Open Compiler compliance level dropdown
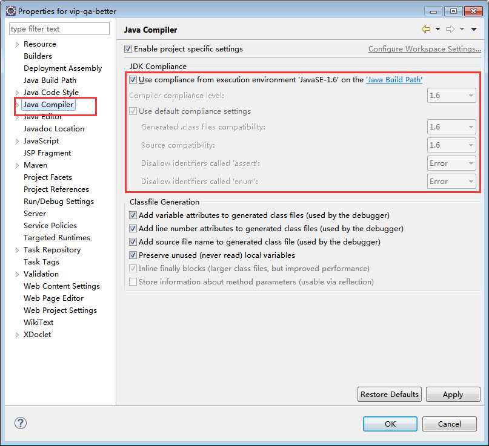Image resolution: width=489 pixels, height=446 pixels. tap(451, 95)
